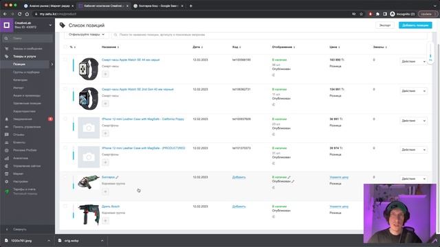Image resolution: width=440 pixels, height=247 pixels.
Task: Check the Apple Watch SE 44 row checkbox
Action: point(65,60)
